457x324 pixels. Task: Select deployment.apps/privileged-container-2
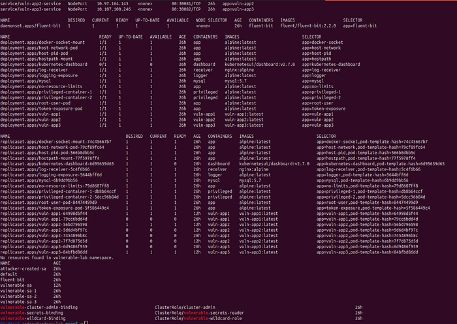[x=46, y=98]
